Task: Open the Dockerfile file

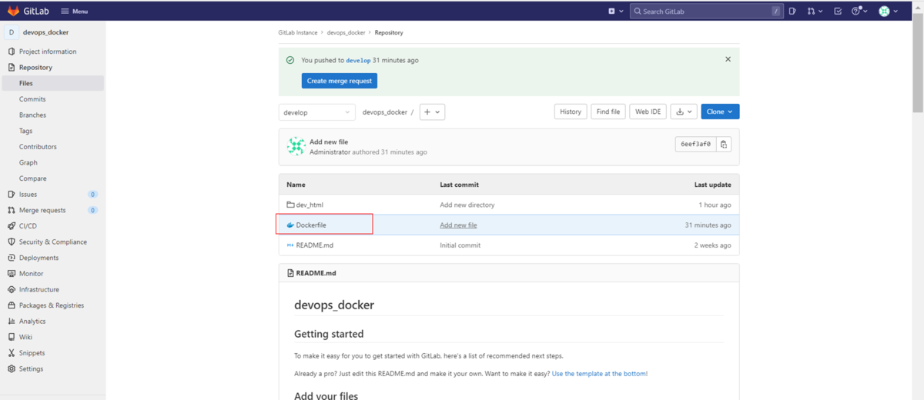Action: (311, 225)
